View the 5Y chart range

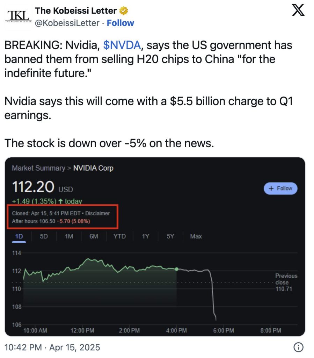[x=170, y=236]
